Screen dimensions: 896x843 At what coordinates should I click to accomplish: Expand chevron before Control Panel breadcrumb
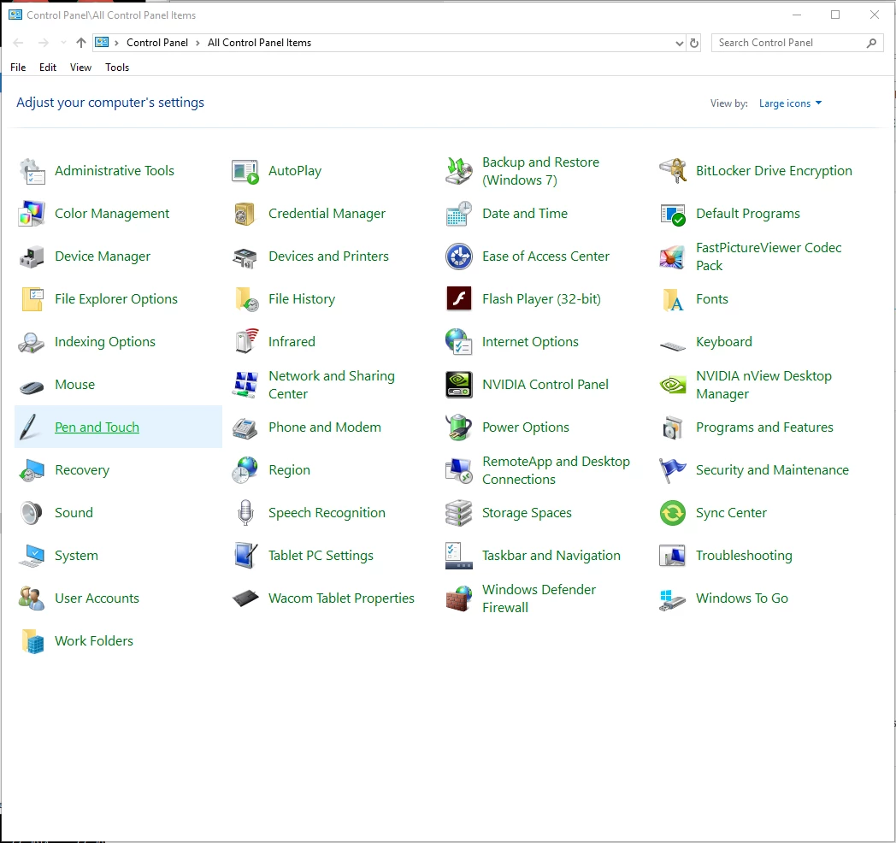pos(116,43)
